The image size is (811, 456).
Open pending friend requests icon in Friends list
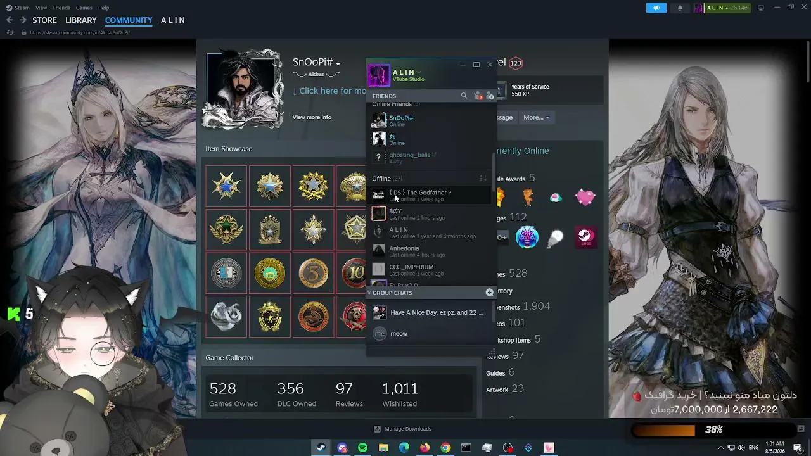[x=478, y=96]
